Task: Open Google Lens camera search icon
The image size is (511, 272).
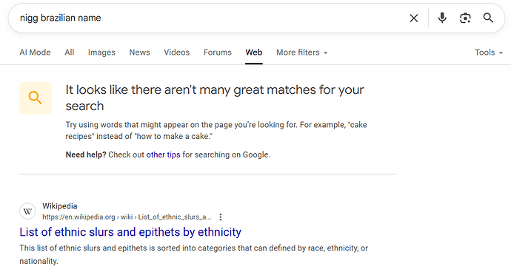Action: (x=465, y=18)
